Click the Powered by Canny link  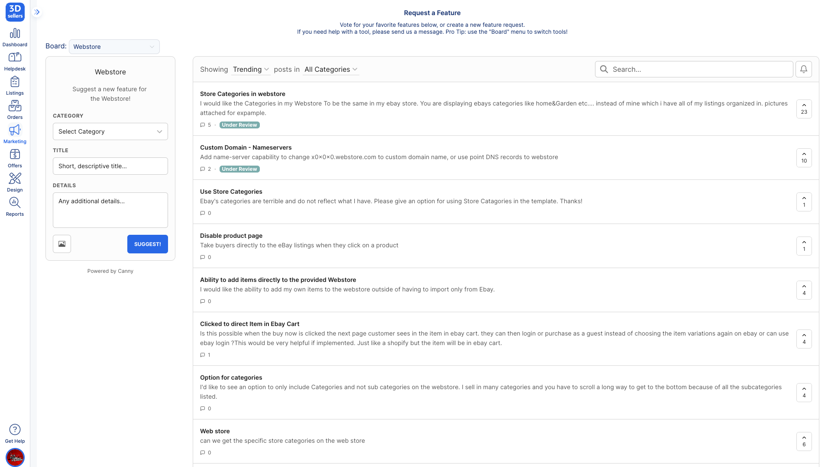point(110,271)
